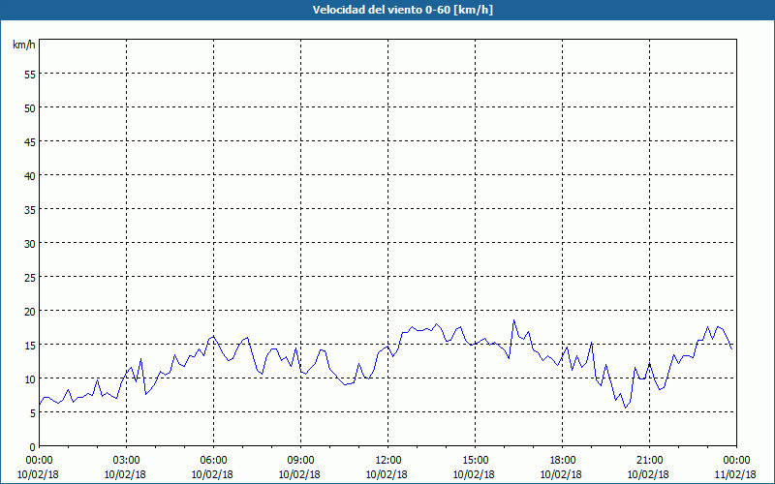Click the 10/02/18 date under 18:00
The image size is (775, 484).
pos(561,474)
